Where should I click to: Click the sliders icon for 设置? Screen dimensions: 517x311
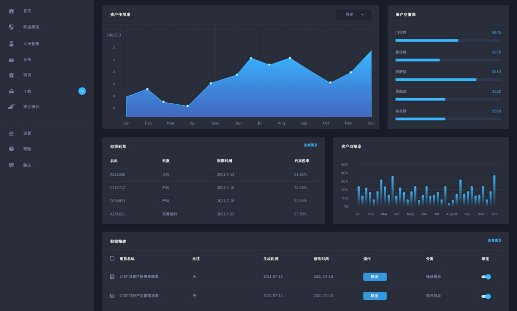11,133
